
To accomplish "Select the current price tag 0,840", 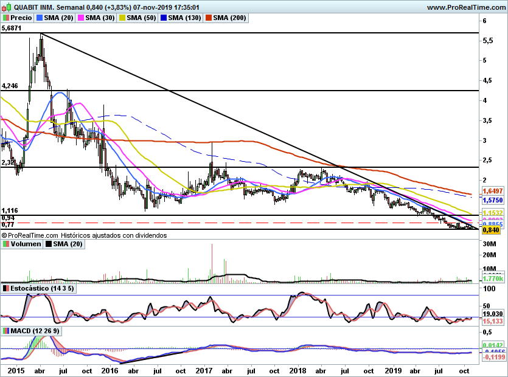I will pos(491,230).
